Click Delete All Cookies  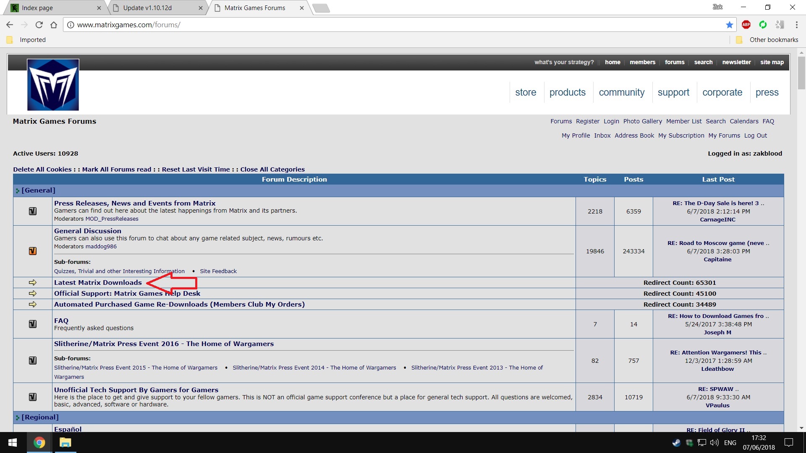pos(42,169)
